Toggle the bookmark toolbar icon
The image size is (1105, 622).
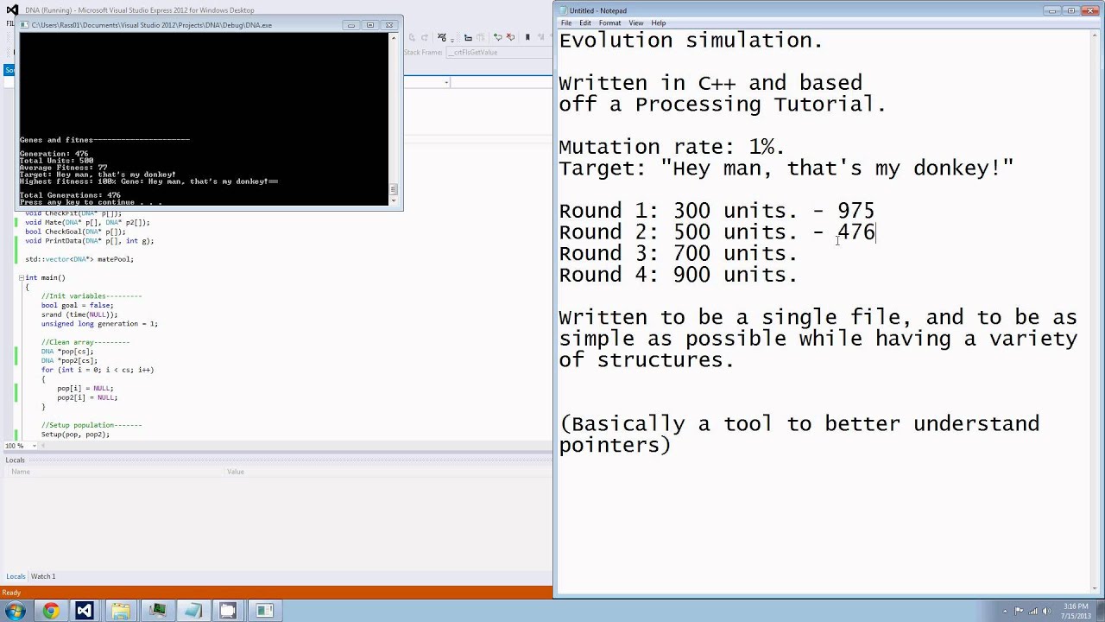coord(527,37)
